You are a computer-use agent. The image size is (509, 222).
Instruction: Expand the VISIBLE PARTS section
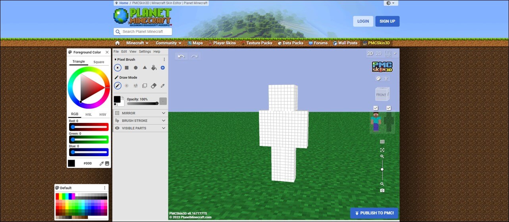(x=140, y=128)
